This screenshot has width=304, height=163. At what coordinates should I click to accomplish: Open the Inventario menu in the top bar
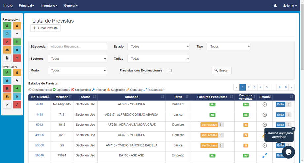[49, 5]
